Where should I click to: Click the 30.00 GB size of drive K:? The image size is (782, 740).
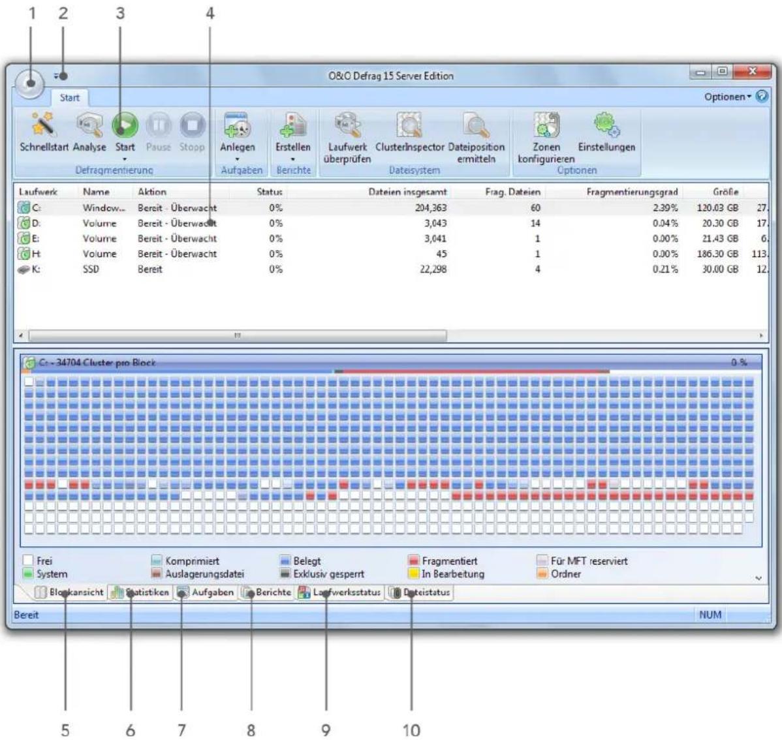pos(720,270)
